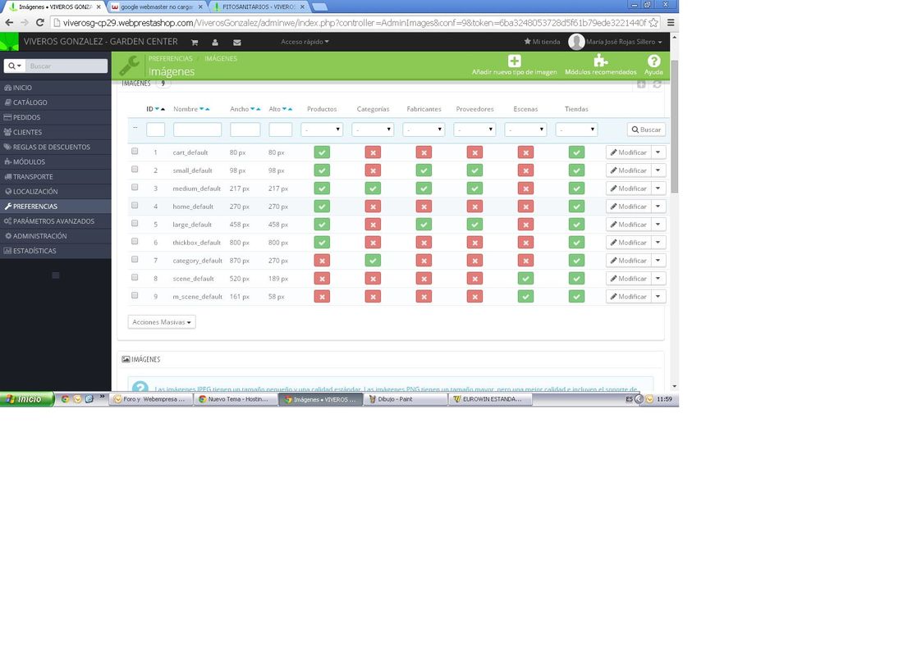
Task: Toggle Tiendas status for home_default
Action: pyautogui.click(x=576, y=207)
